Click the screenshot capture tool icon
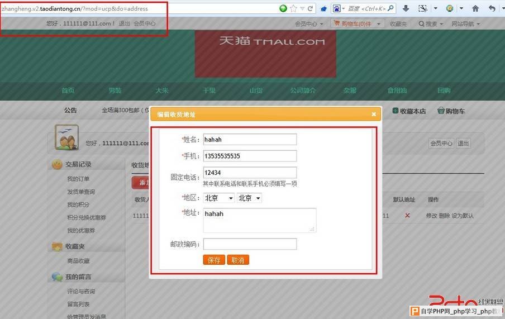 coord(422,8)
